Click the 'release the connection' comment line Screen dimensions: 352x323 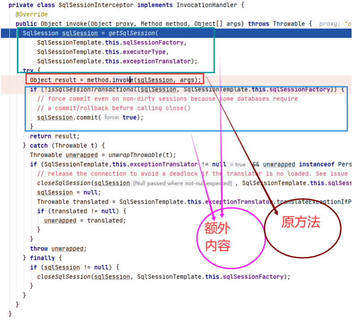click(192, 174)
